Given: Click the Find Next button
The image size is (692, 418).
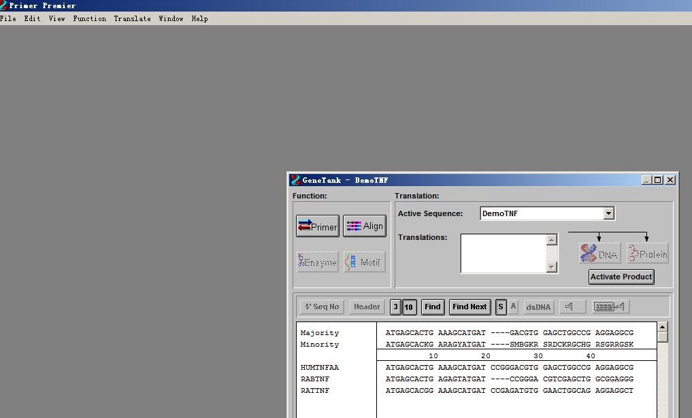Looking at the screenshot, I should coord(469,307).
